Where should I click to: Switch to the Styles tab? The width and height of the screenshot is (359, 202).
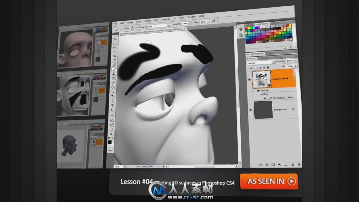pos(276,23)
